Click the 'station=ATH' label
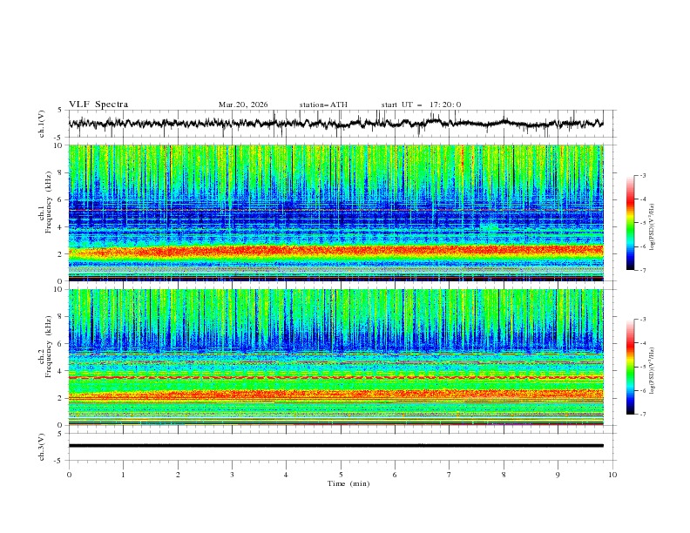Screen dimensions: 690x533 (323, 105)
